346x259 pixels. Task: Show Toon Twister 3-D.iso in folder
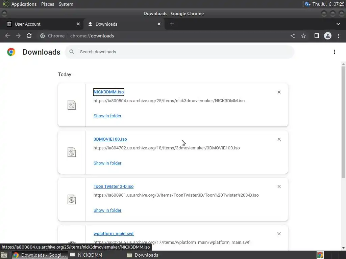[107, 210]
